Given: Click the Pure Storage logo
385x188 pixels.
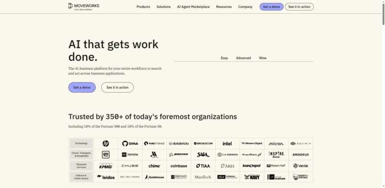Looking at the screenshot, I should 154,143.
